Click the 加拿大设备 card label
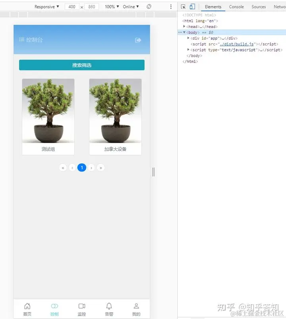 pos(115,149)
